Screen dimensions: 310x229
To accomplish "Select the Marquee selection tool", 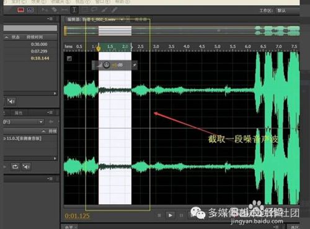I will coord(85,9).
